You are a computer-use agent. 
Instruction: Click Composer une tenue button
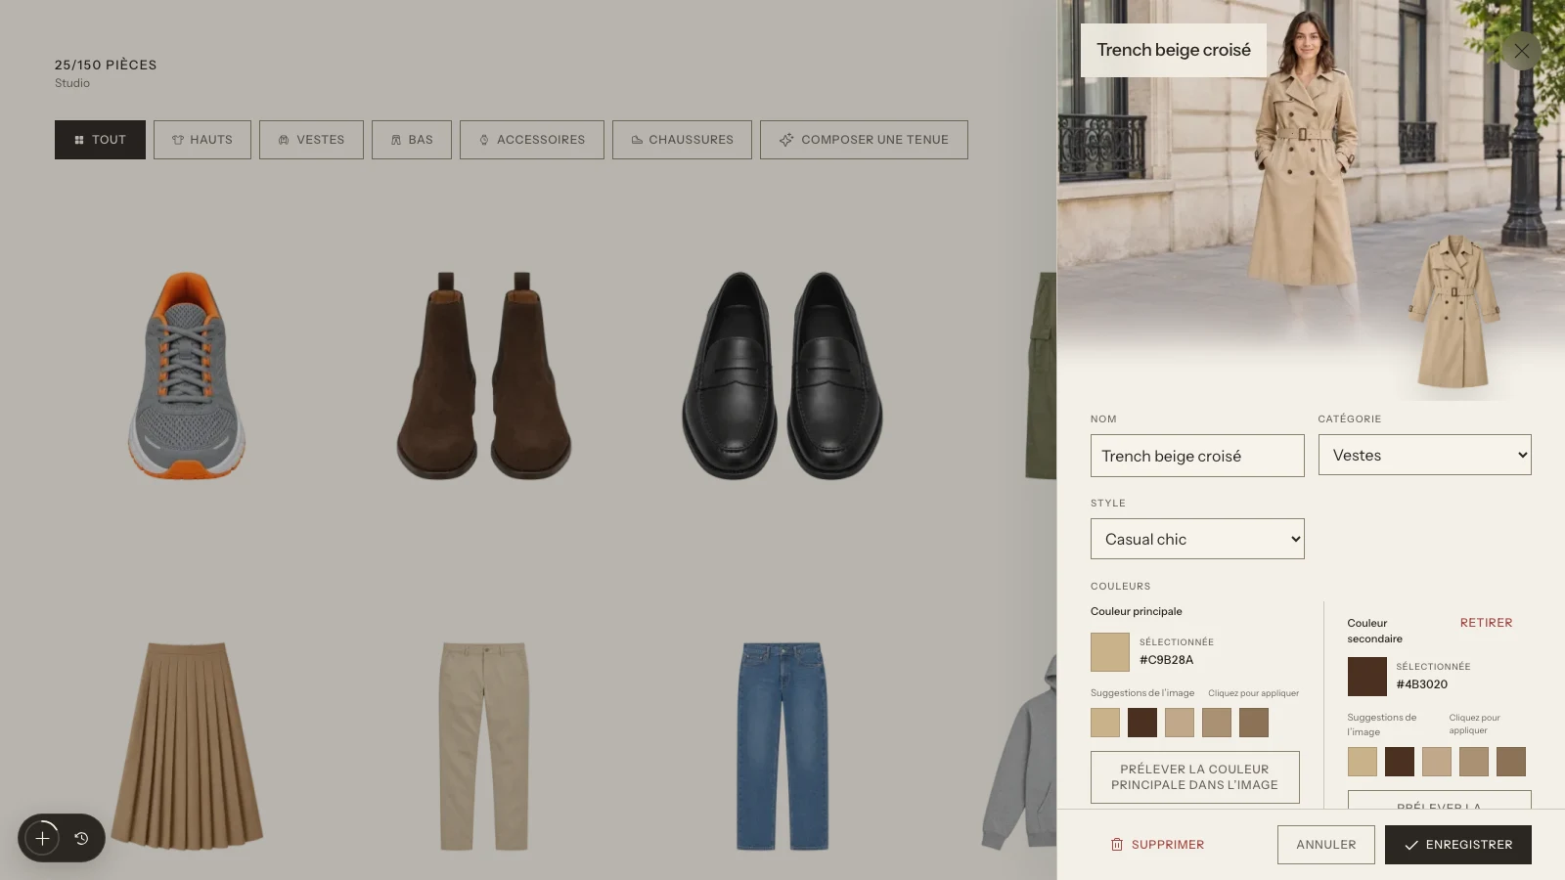[864, 140]
